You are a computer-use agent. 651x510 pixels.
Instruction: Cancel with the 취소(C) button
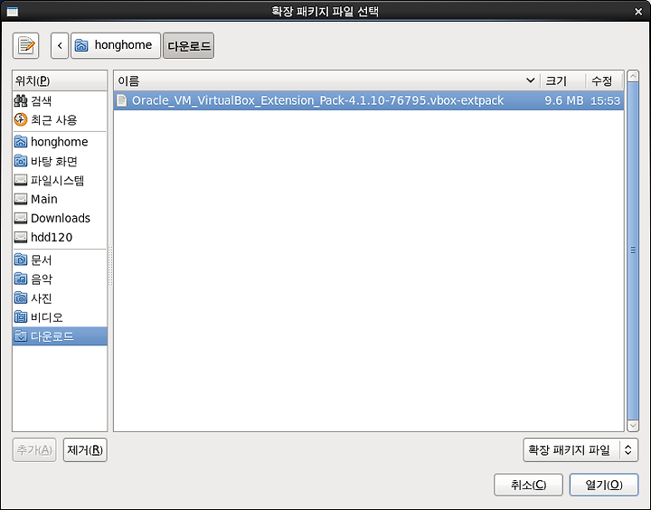528,485
